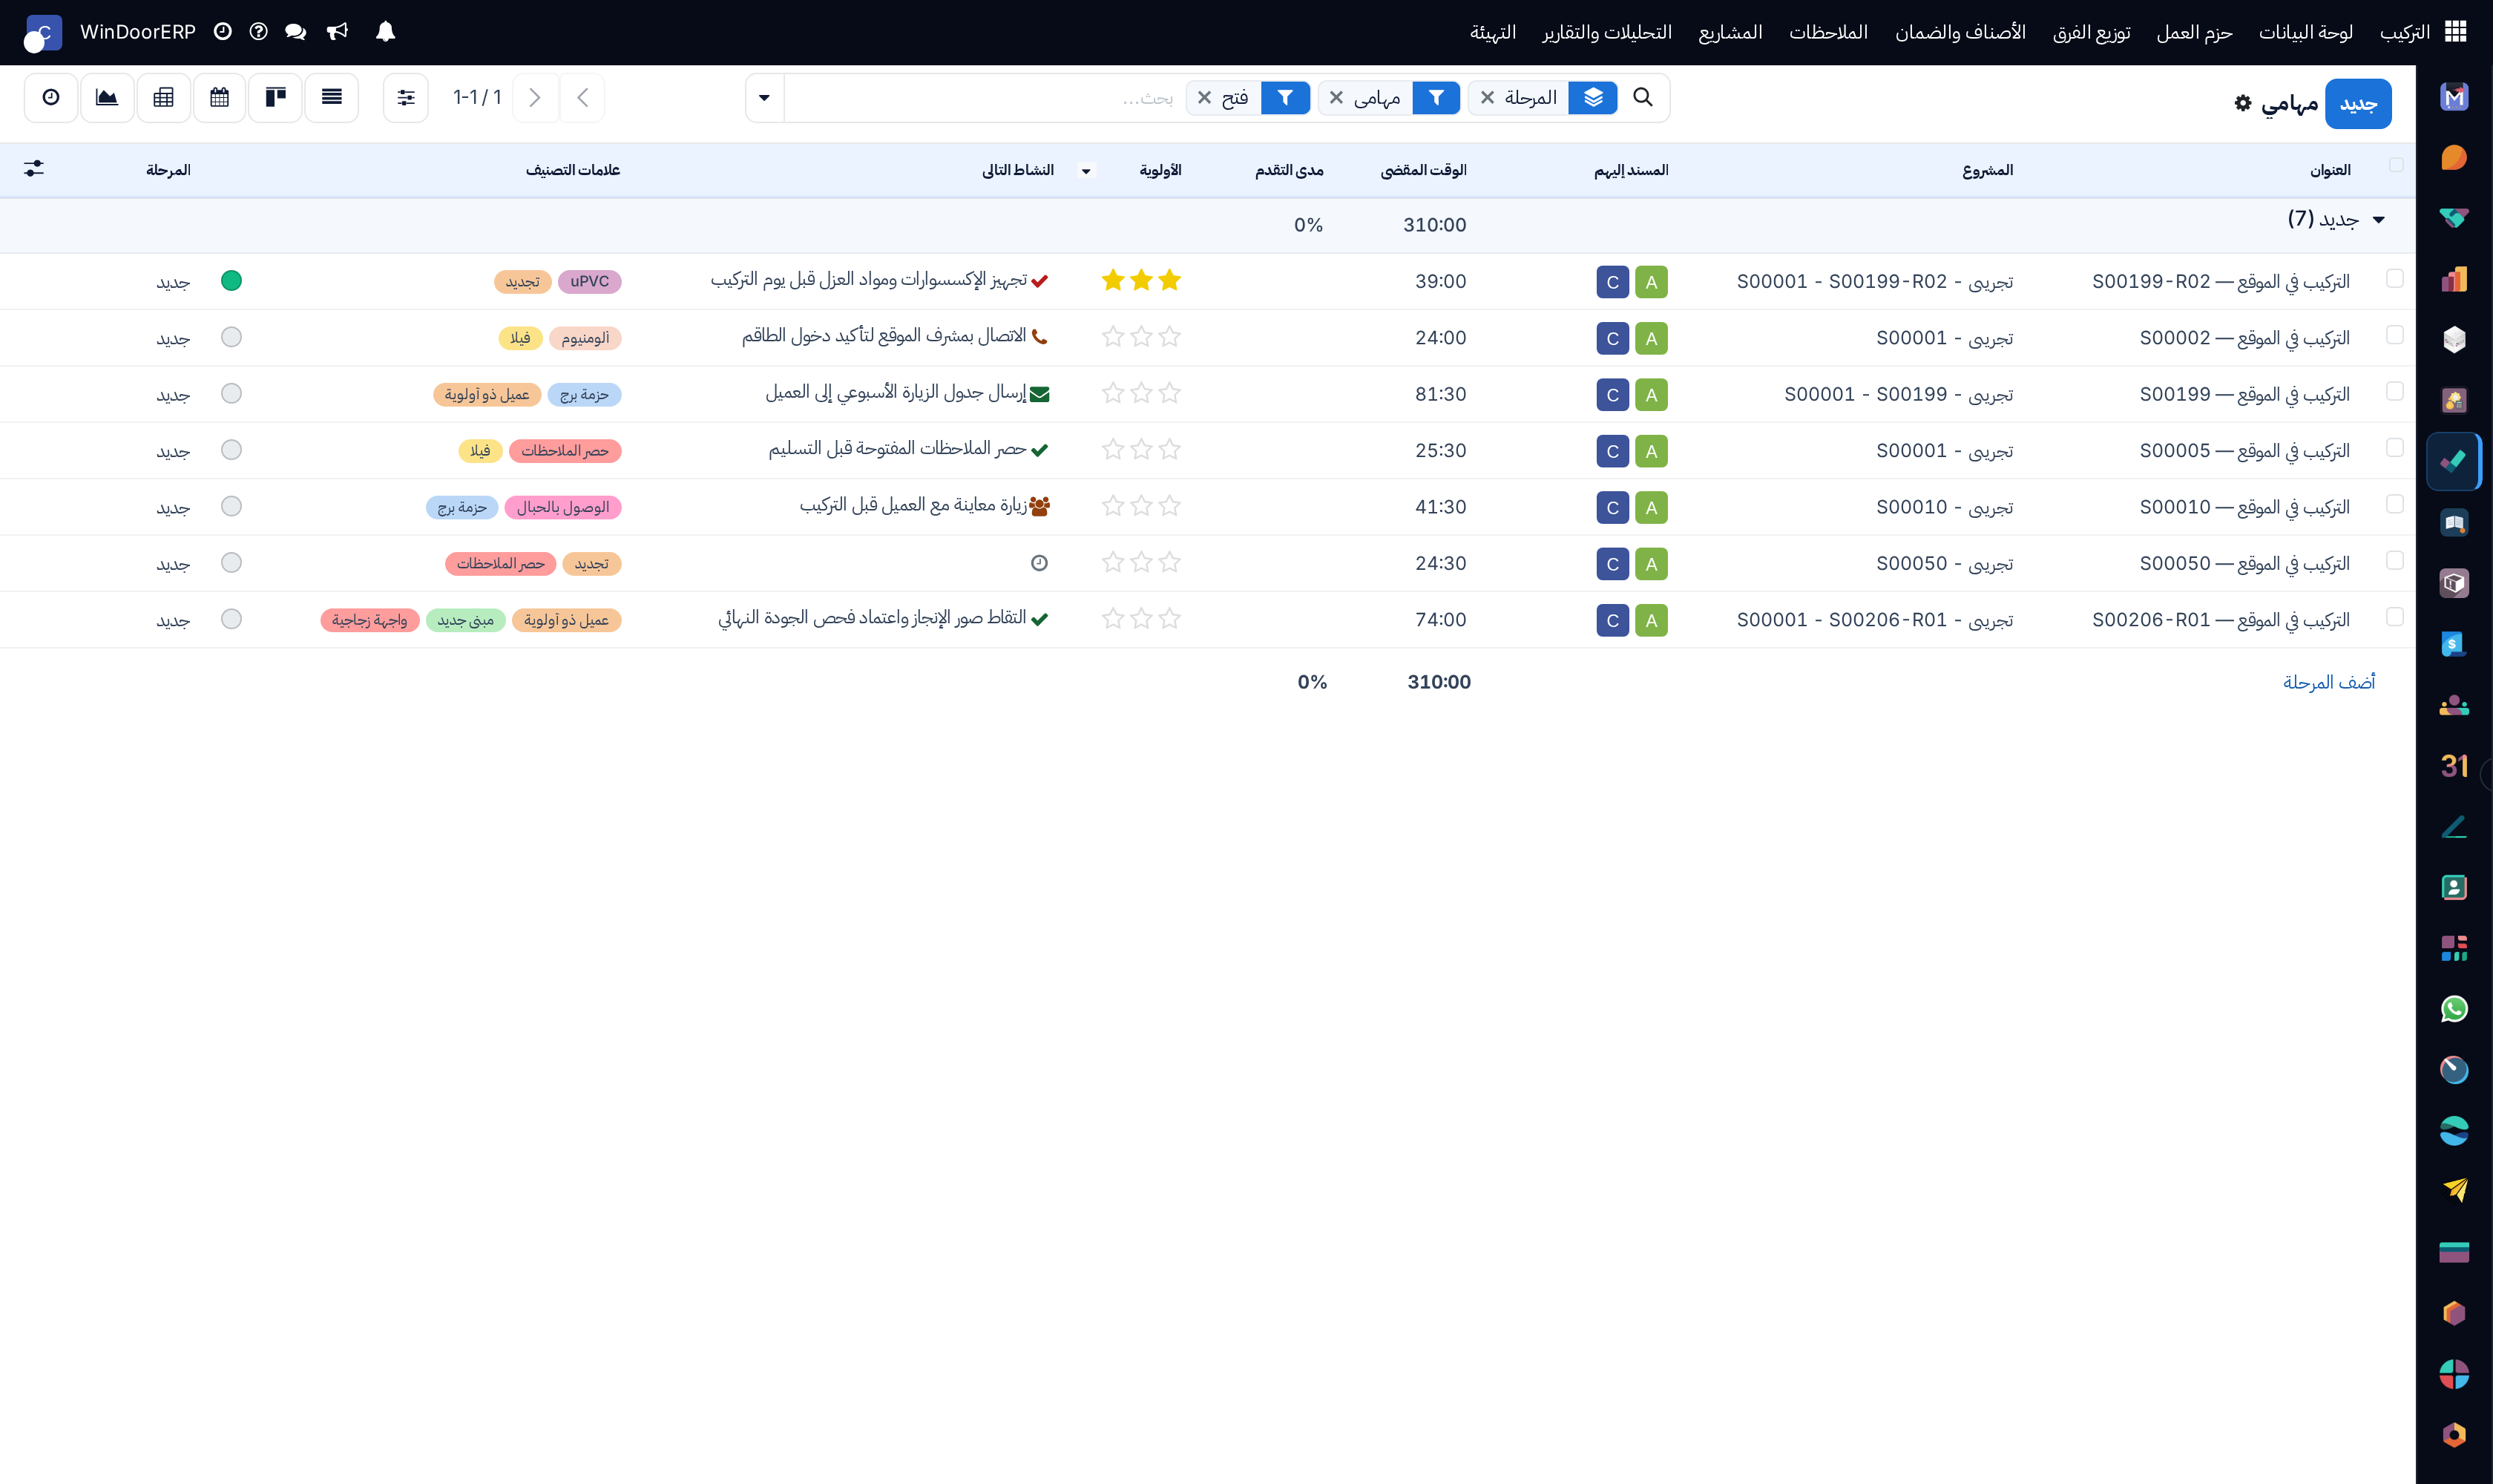Image resolution: width=2493 pixels, height=1484 pixels.
Task: Set priority stars for S00002 task
Action: click(x=1141, y=337)
